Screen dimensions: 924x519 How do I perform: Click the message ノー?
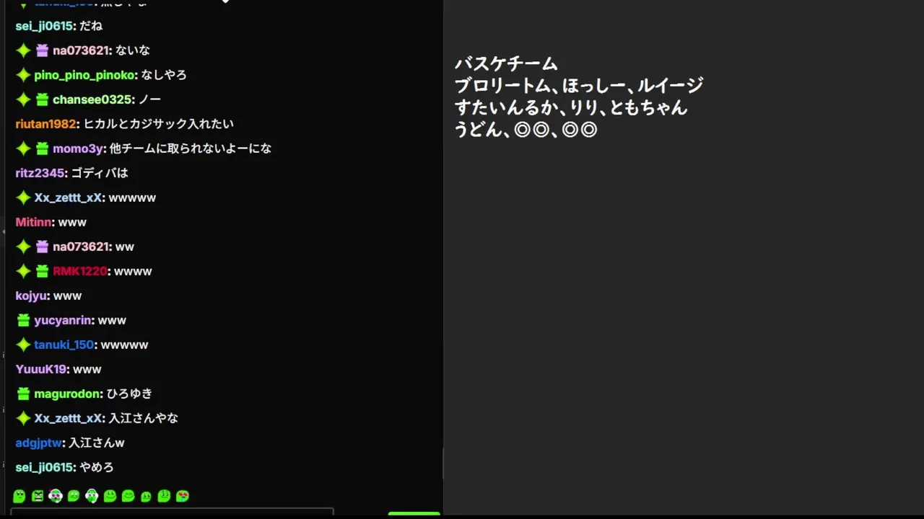click(x=149, y=99)
